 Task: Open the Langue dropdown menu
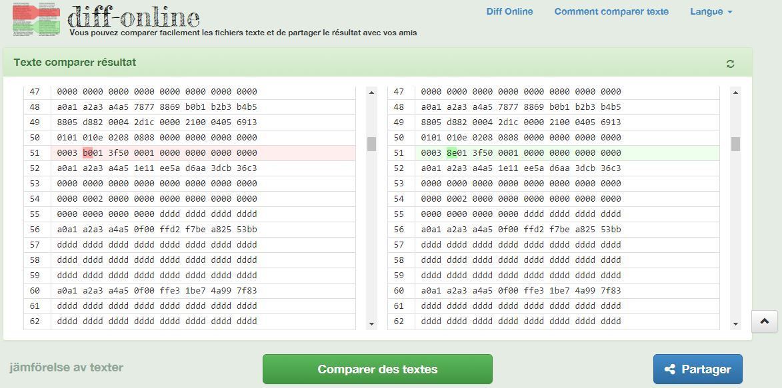click(x=711, y=11)
